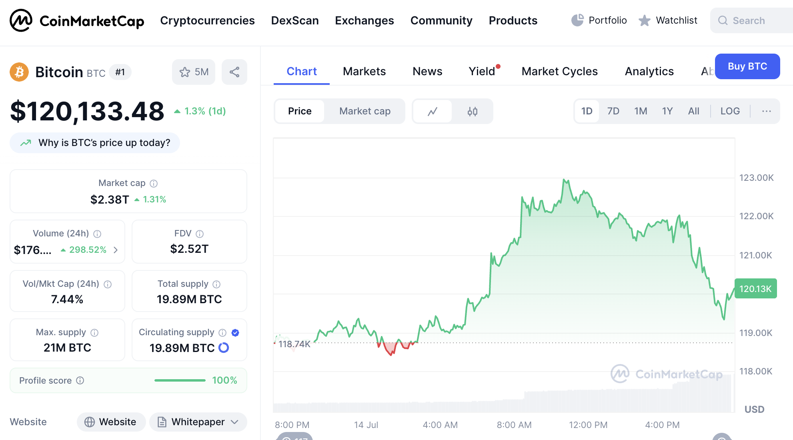This screenshot has width=793, height=440.
Task: Open Exchanges menu
Action: click(364, 20)
